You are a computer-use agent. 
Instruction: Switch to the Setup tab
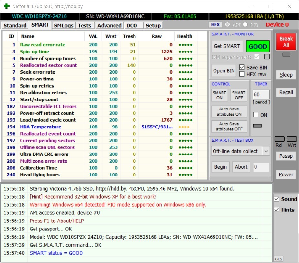click(x=153, y=25)
